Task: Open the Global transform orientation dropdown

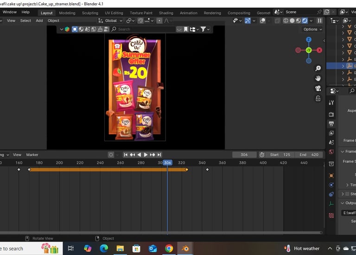Action: coord(111,20)
